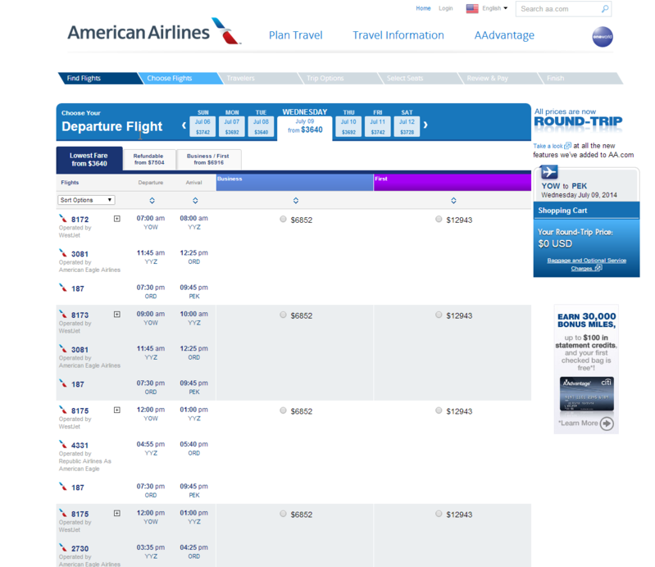Open the Business / First fare tab
Viewport: 655px width, 567px height.
(210, 159)
